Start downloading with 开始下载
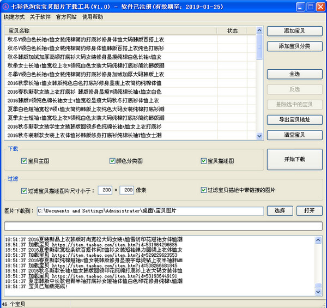This screenshot has width=327, height=308. (294, 159)
